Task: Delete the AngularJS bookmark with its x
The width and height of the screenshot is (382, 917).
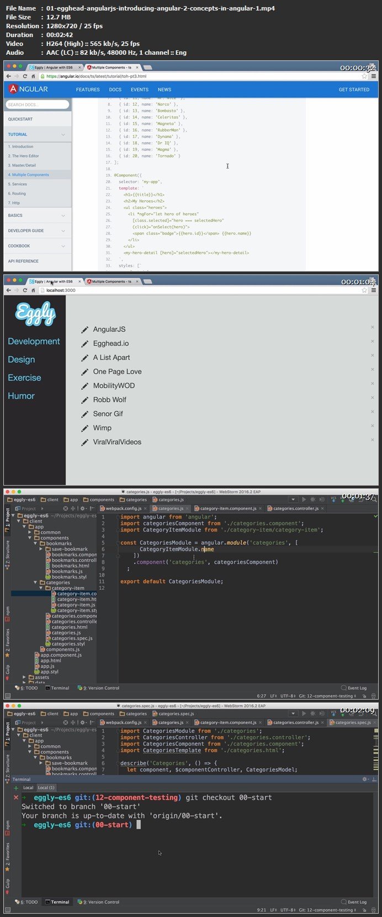Action: click(373, 327)
